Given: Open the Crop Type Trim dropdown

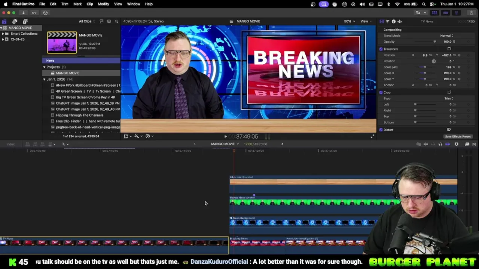Looking at the screenshot, I should [x=449, y=98].
